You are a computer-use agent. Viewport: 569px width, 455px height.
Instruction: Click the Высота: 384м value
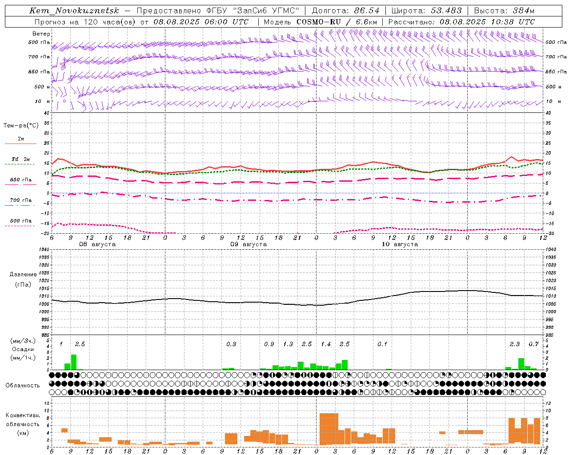point(504,11)
